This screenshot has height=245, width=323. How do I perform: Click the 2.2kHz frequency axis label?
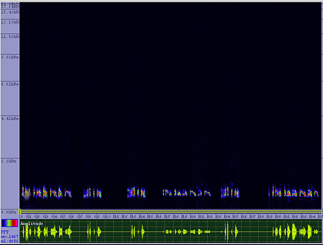(9, 161)
